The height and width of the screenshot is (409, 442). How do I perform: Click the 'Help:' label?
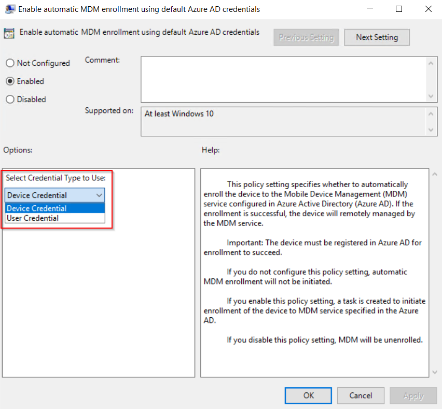(211, 150)
